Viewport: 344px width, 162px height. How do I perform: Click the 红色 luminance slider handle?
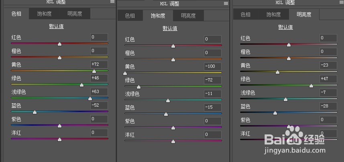289,45
